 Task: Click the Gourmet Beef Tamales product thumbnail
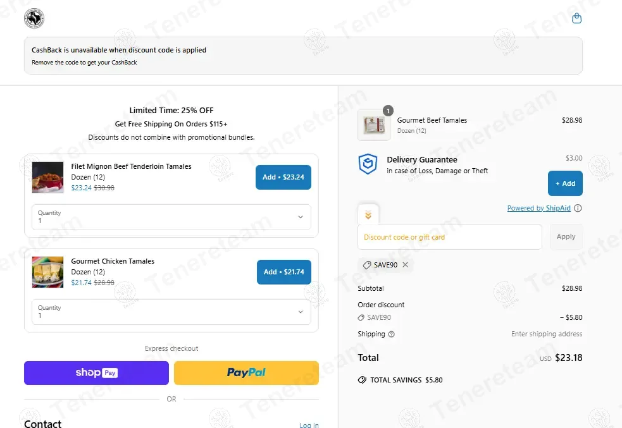pyautogui.click(x=374, y=125)
